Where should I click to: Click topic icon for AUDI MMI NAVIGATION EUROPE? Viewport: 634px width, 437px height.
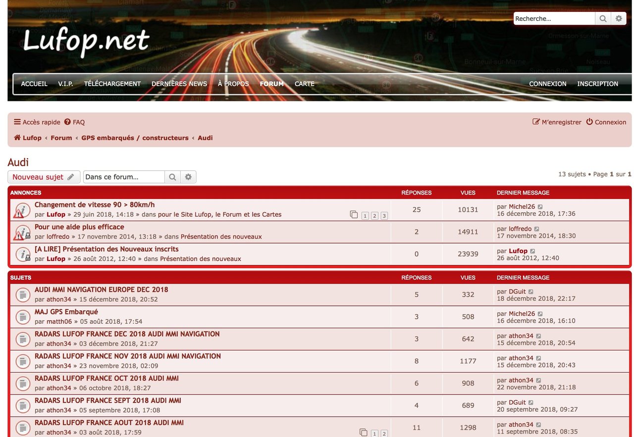(x=22, y=295)
